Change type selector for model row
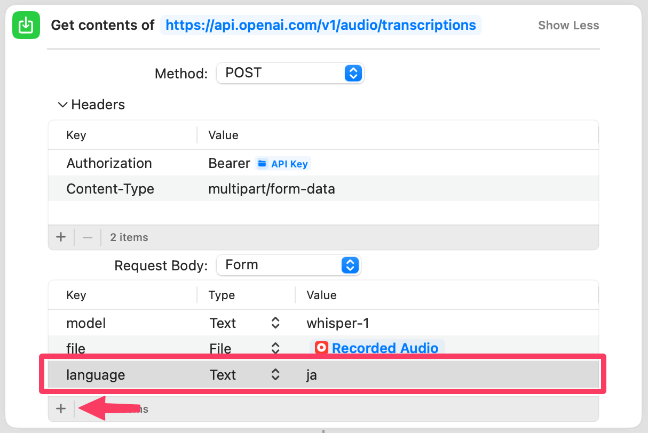This screenshot has height=433, width=648. 275,323
